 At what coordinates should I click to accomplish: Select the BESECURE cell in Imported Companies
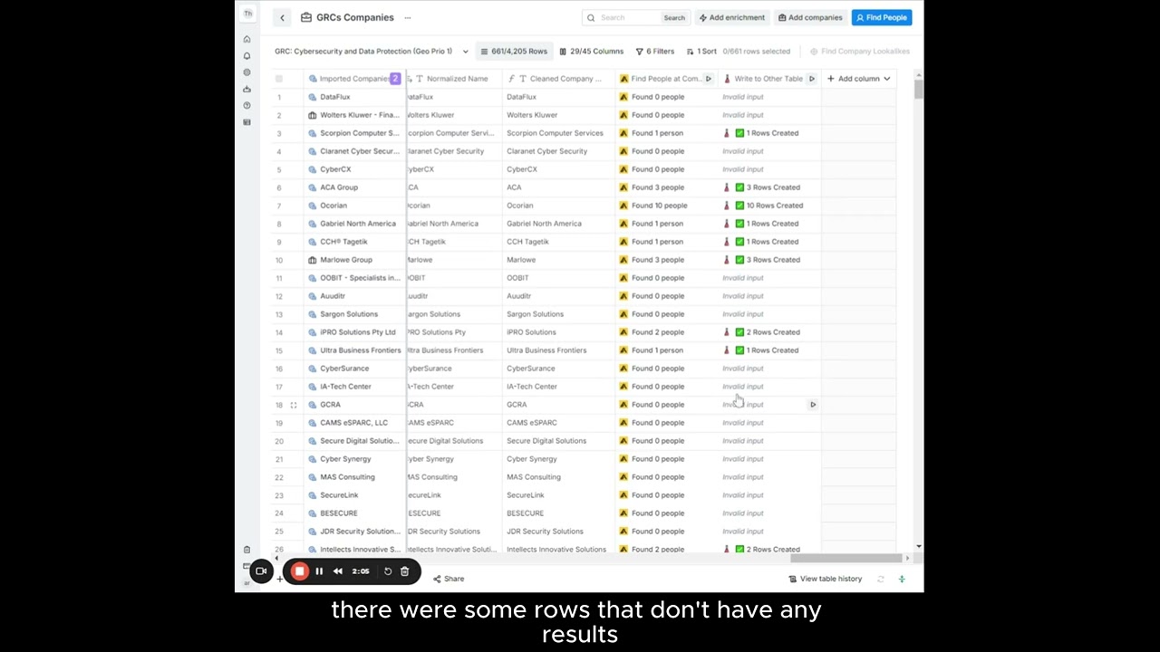[x=354, y=513]
